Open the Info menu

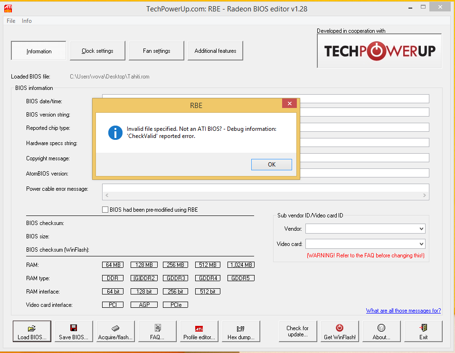27,20
